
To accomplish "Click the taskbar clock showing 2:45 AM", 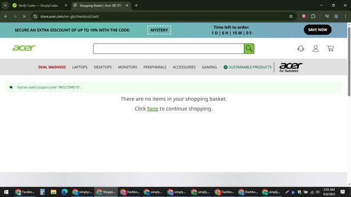I will pos(329,192).
